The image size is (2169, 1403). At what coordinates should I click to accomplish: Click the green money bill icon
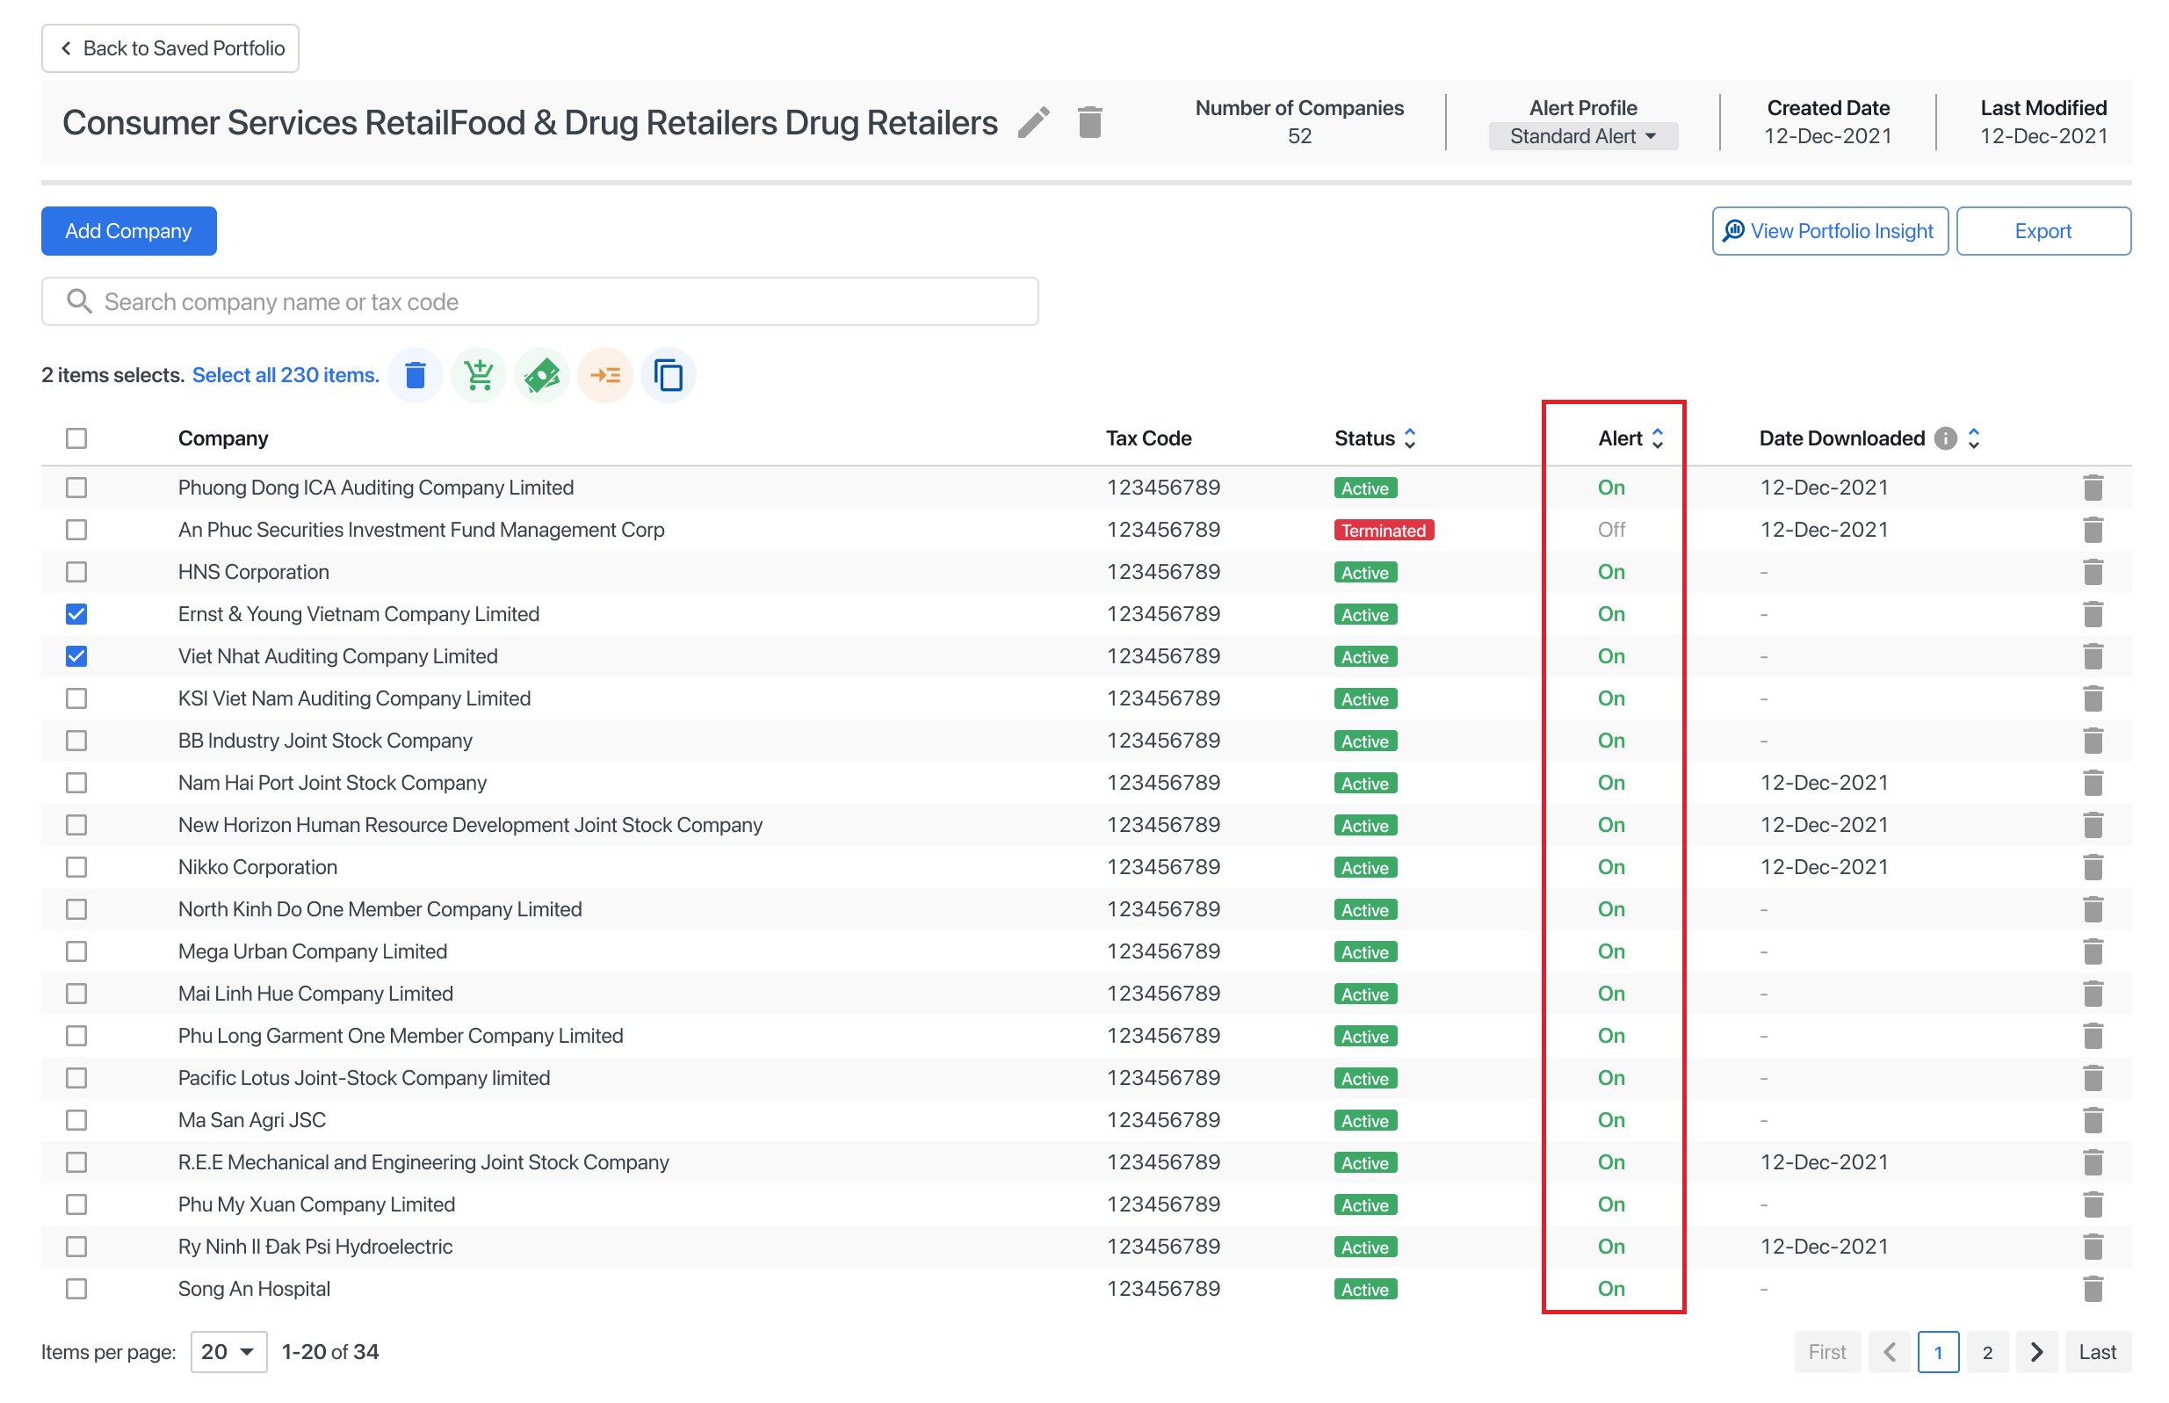tap(542, 375)
